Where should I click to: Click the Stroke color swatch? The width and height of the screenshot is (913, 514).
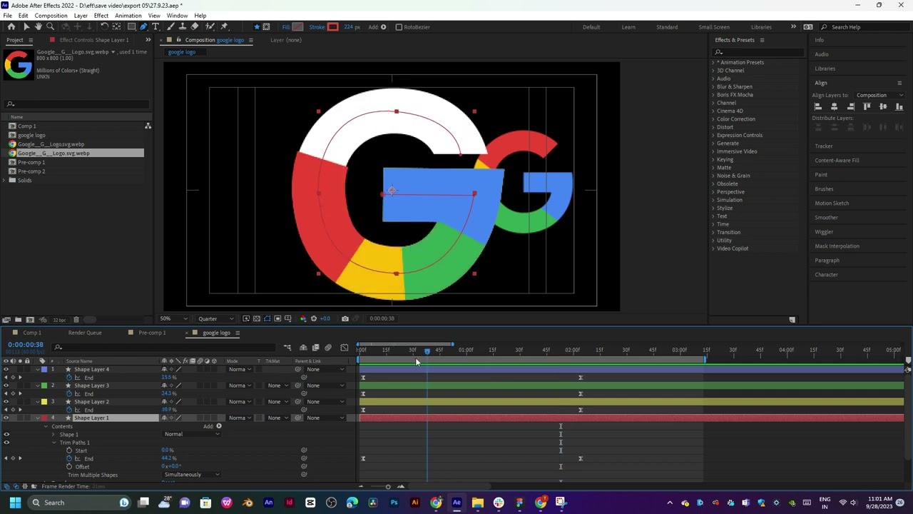(x=333, y=27)
